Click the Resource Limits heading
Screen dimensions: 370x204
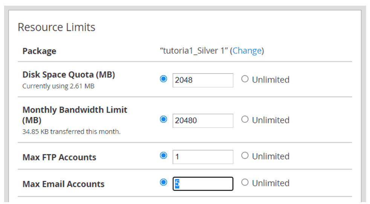coord(57,27)
